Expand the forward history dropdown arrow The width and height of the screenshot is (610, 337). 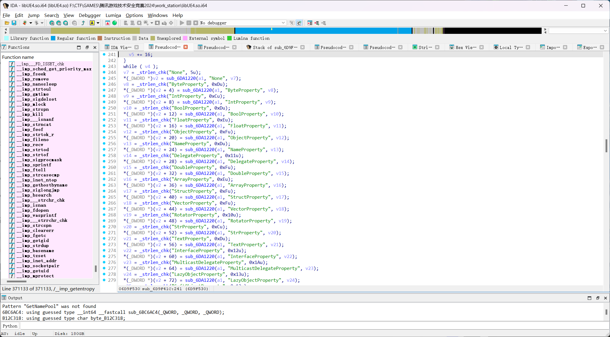click(42, 23)
